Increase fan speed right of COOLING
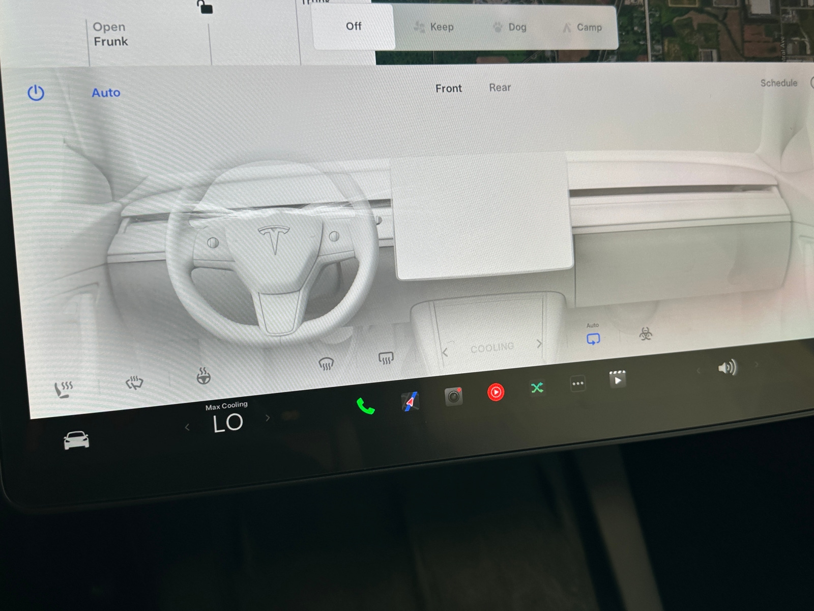 coord(539,344)
